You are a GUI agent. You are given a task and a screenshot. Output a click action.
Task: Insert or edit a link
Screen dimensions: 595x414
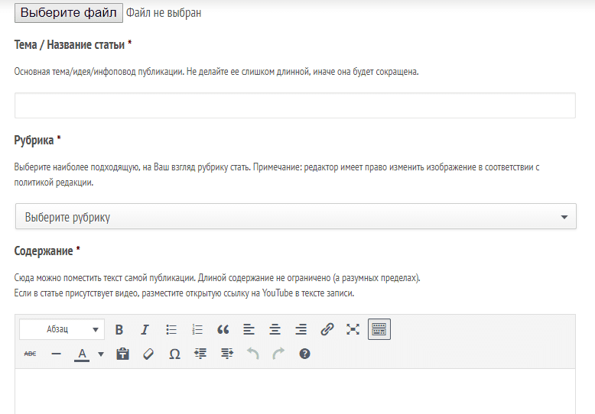[x=327, y=329]
